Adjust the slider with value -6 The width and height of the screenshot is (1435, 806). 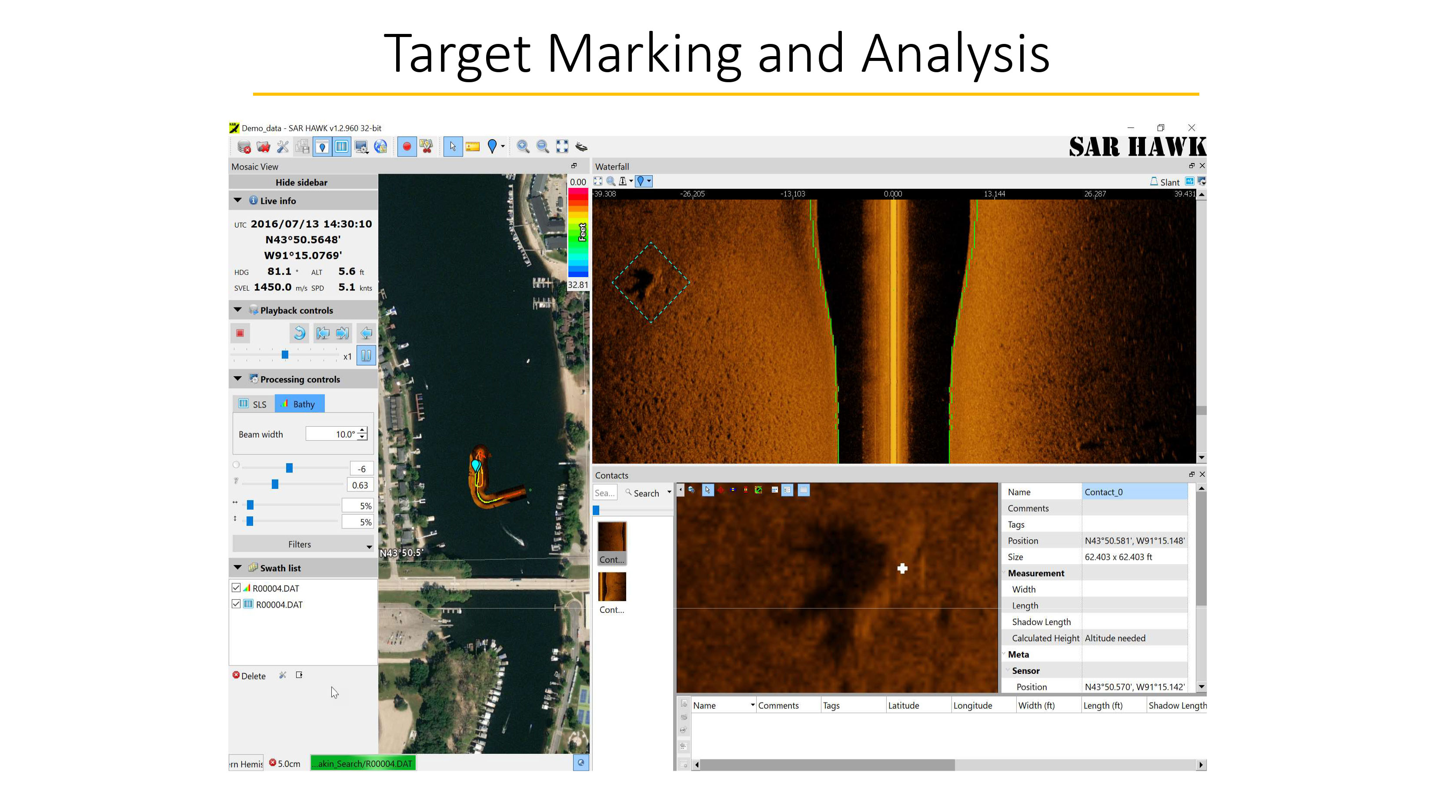click(x=290, y=468)
